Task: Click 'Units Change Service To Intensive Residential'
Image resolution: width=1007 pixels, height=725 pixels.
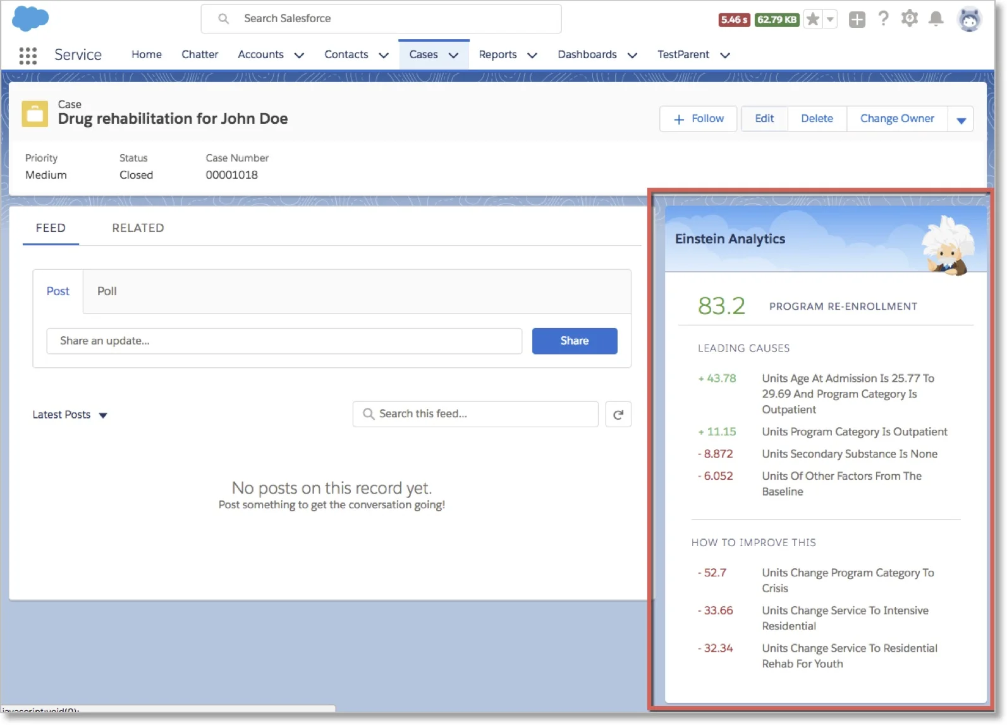Action: (845, 619)
